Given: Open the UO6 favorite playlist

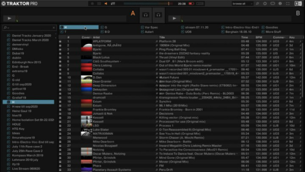Looking at the screenshot, I should (x=186, y=32).
